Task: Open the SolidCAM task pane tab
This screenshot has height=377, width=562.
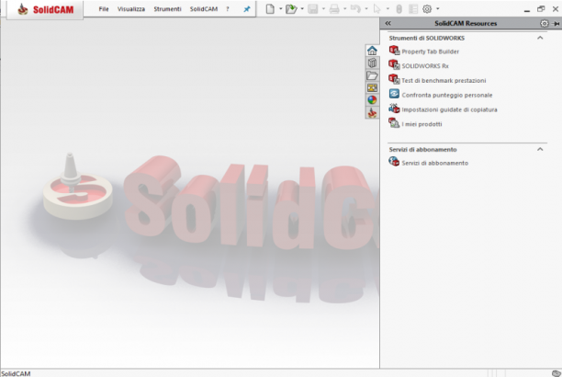Action: click(x=372, y=113)
